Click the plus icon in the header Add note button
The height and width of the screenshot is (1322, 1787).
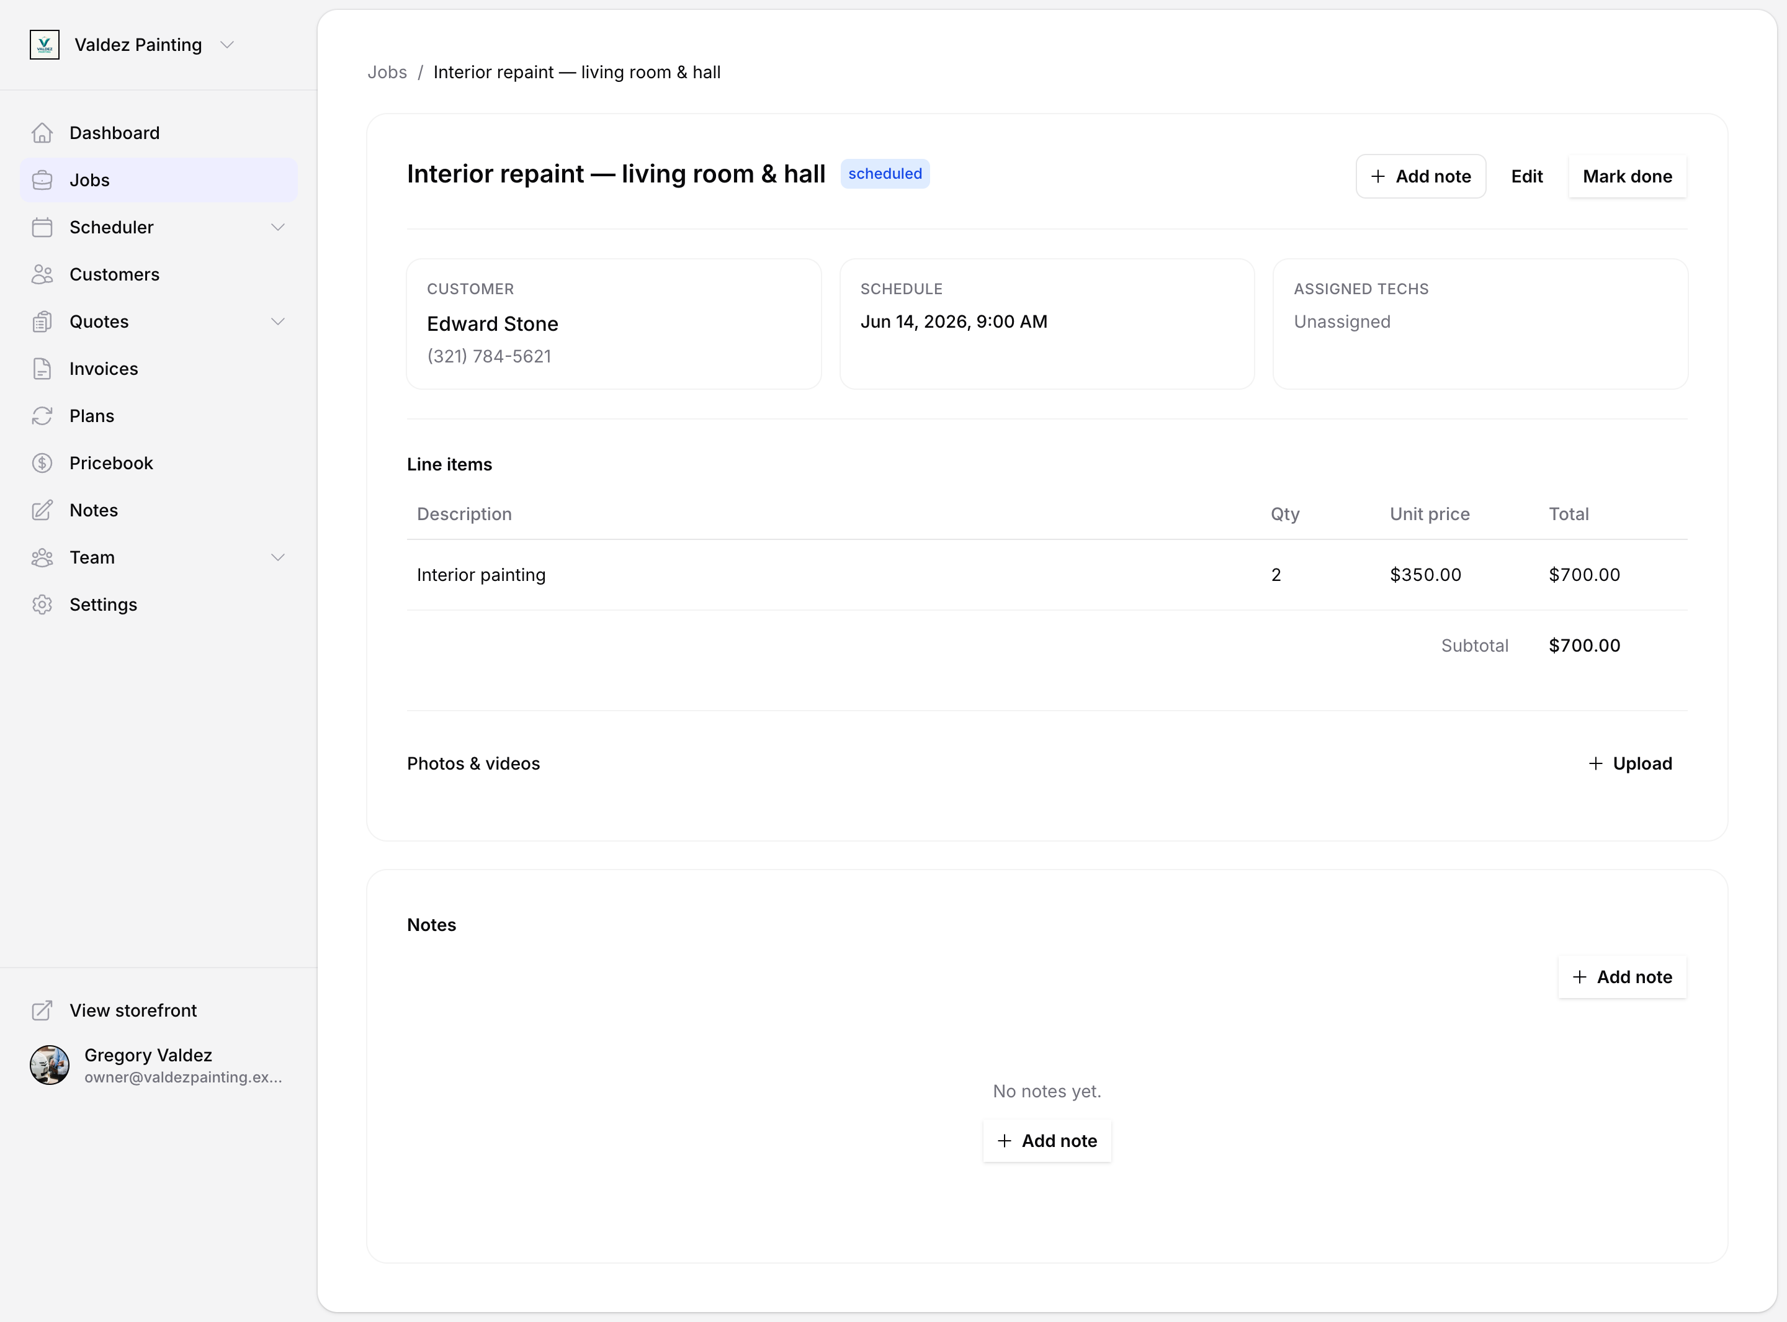click(x=1377, y=176)
